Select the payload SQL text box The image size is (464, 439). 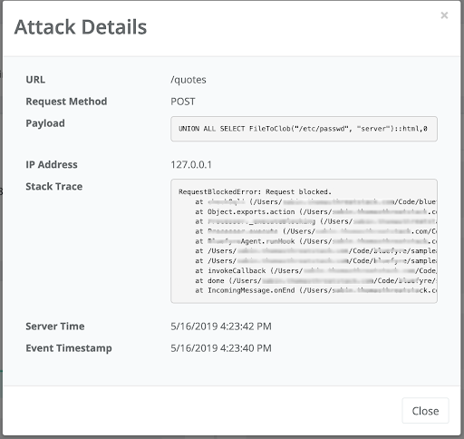[304, 129]
